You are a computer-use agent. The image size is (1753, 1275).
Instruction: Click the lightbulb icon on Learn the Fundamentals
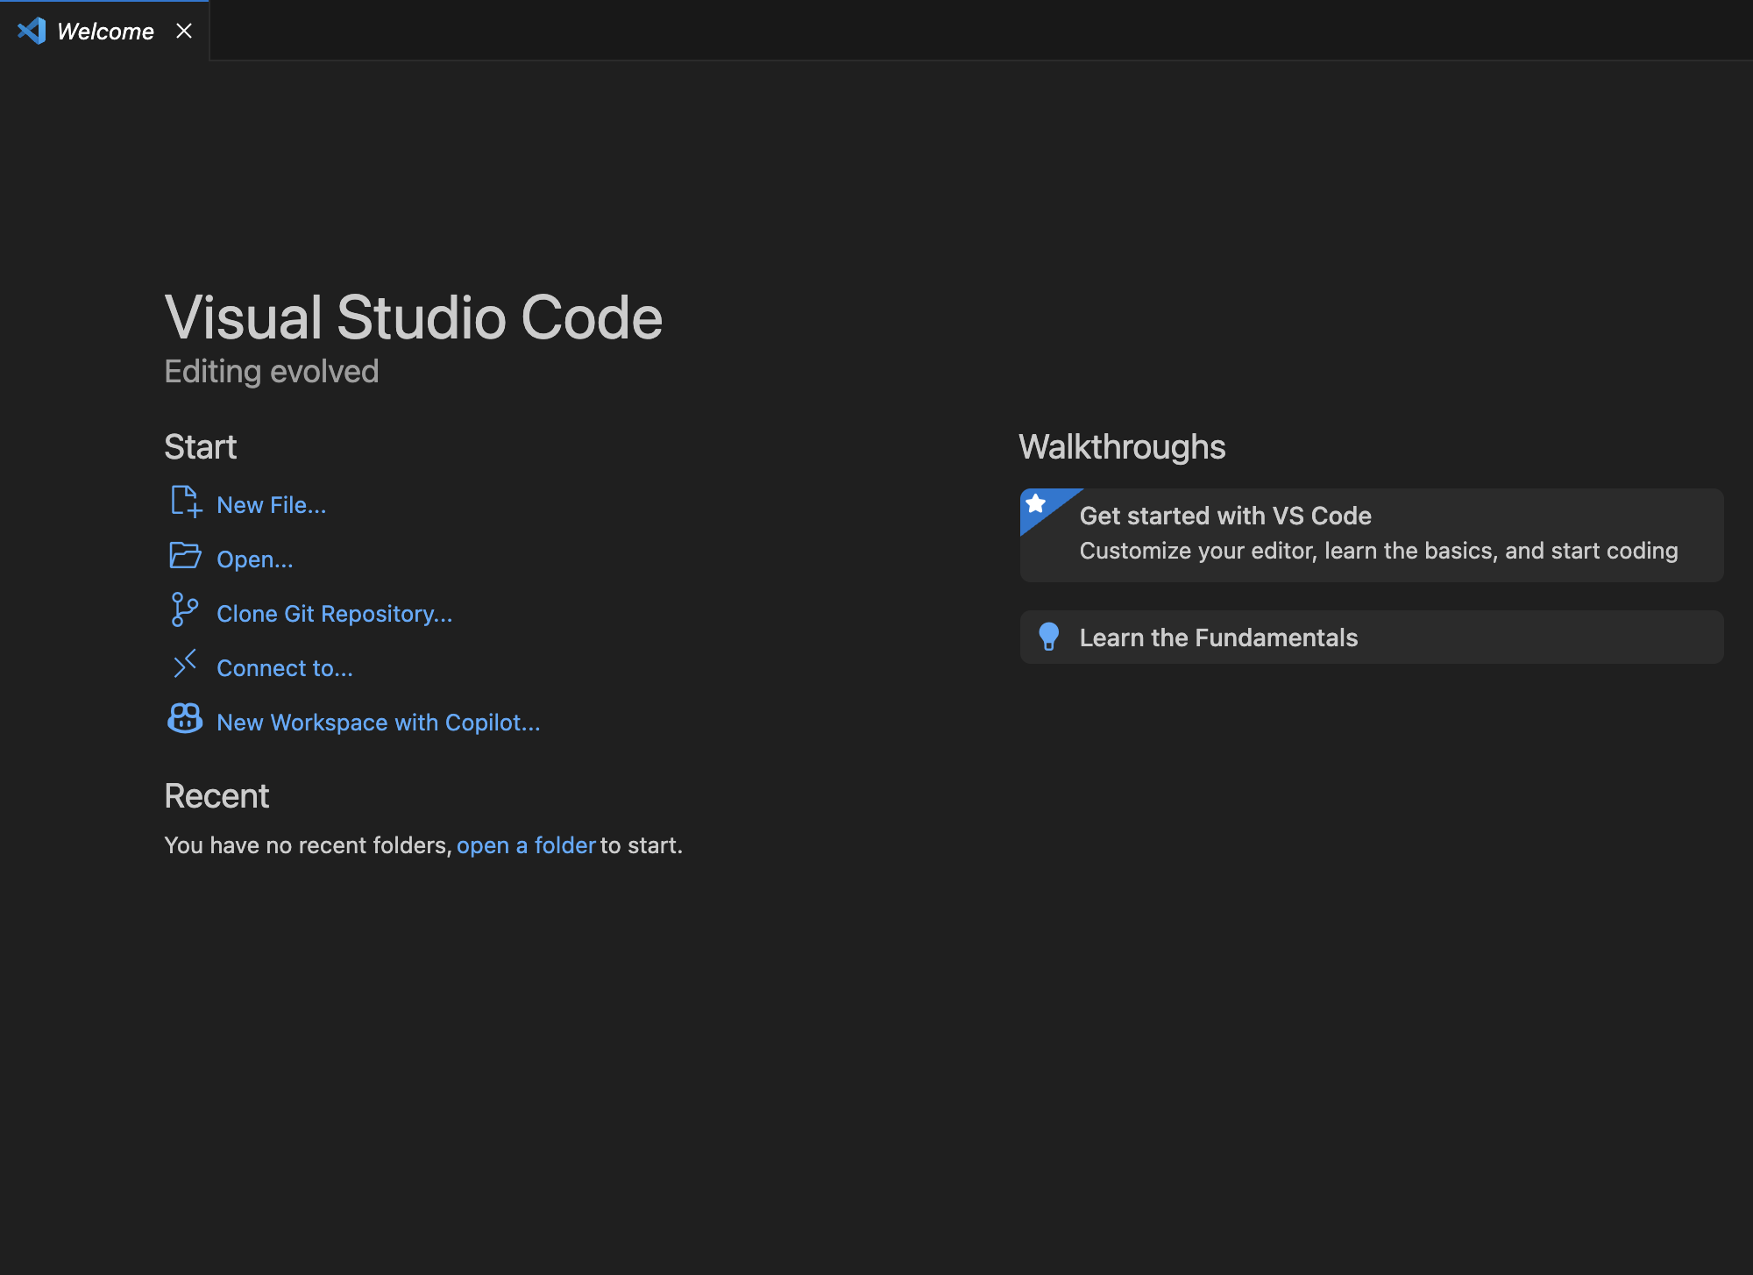point(1048,637)
